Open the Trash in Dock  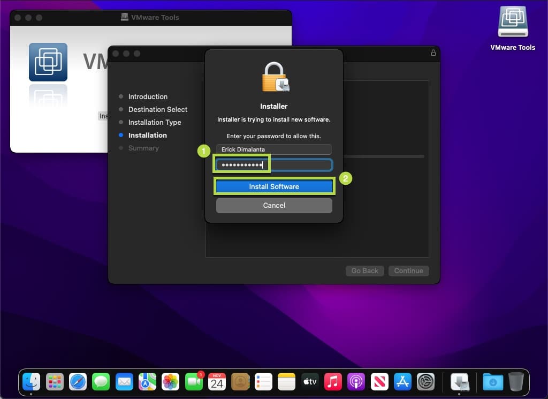tap(516, 381)
